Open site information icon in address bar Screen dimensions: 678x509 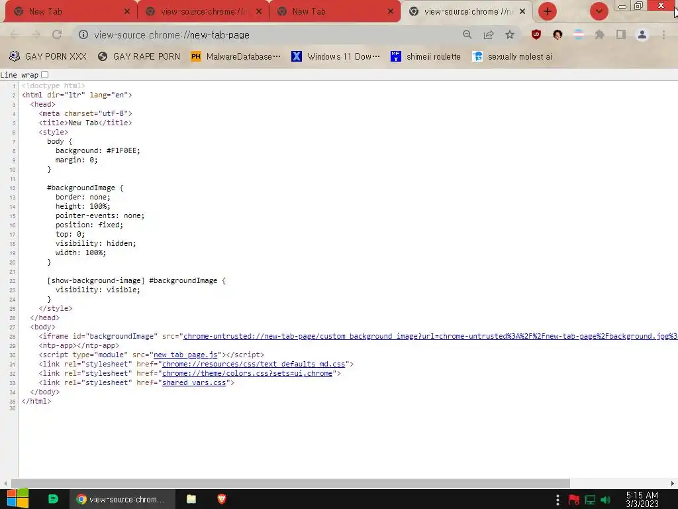click(83, 34)
